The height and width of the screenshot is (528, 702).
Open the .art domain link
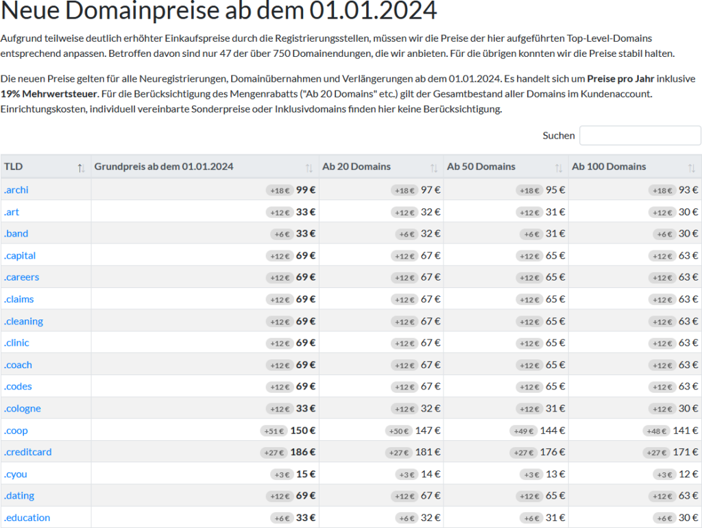pyautogui.click(x=12, y=212)
